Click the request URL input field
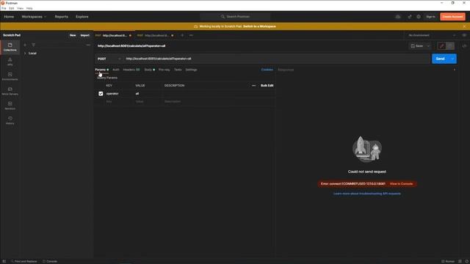 (x=277, y=59)
